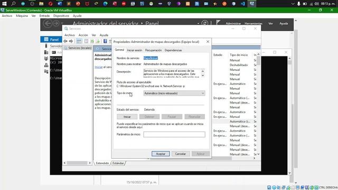Click the microphone icon in the system tray

(298, 4)
